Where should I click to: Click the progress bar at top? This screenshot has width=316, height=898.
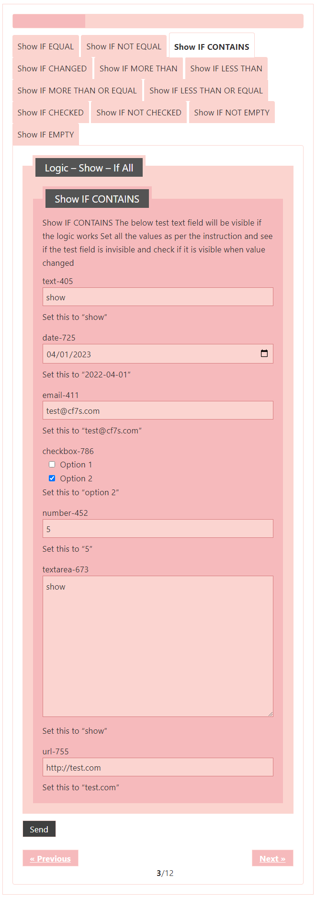[x=158, y=21]
